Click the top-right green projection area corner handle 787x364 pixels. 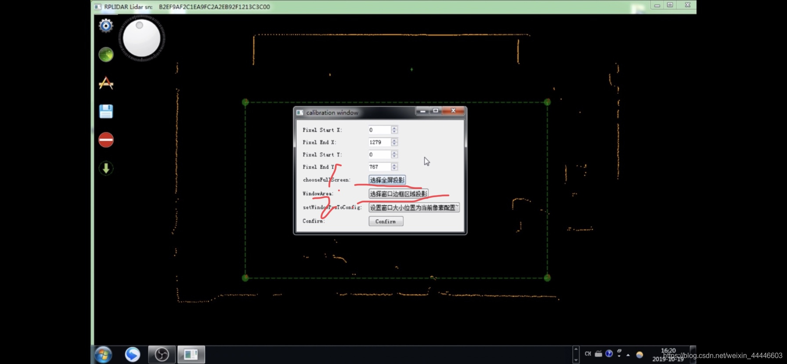point(547,102)
